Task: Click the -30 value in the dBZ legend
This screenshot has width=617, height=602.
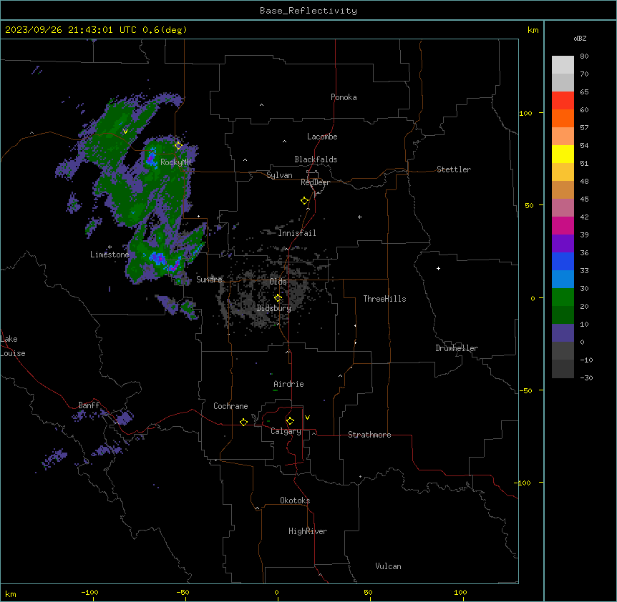Action: [586, 378]
